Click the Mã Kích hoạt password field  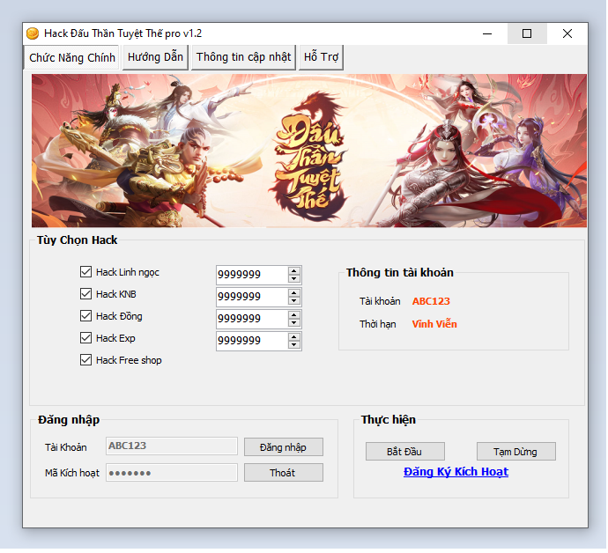(172, 473)
